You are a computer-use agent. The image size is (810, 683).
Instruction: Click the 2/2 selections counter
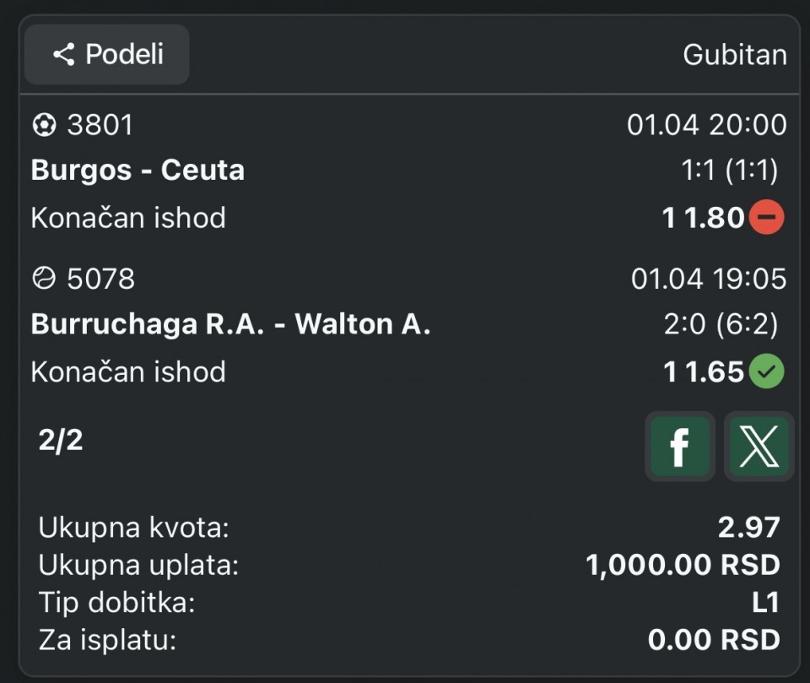click(61, 440)
